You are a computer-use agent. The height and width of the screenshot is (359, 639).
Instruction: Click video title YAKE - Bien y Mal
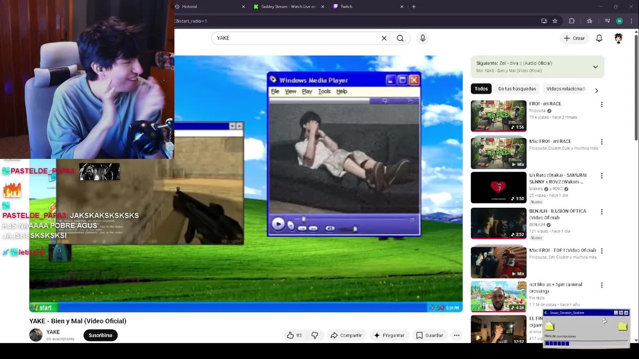click(78, 321)
